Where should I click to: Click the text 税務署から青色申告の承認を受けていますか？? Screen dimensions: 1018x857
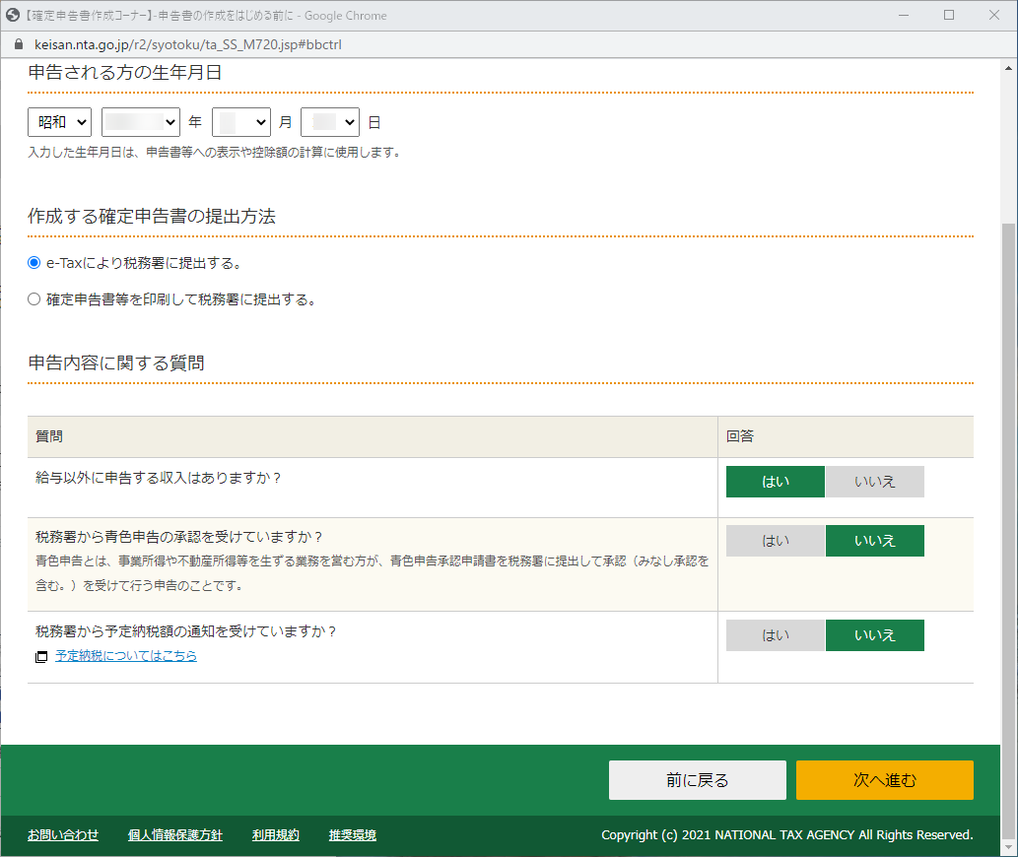click(x=179, y=537)
